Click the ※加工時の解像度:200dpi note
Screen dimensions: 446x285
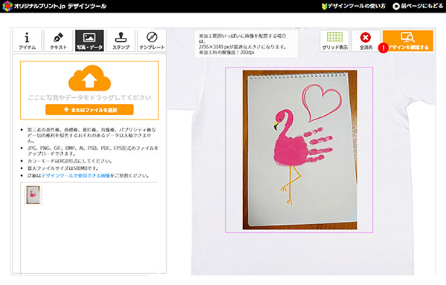[x=227, y=53]
